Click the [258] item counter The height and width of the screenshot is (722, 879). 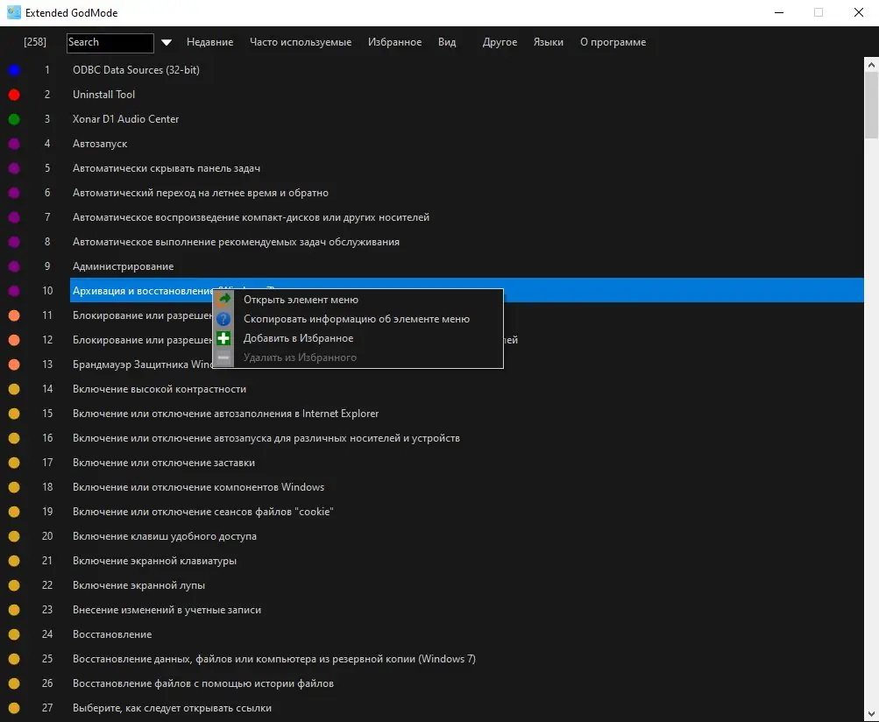pos(35,42)
